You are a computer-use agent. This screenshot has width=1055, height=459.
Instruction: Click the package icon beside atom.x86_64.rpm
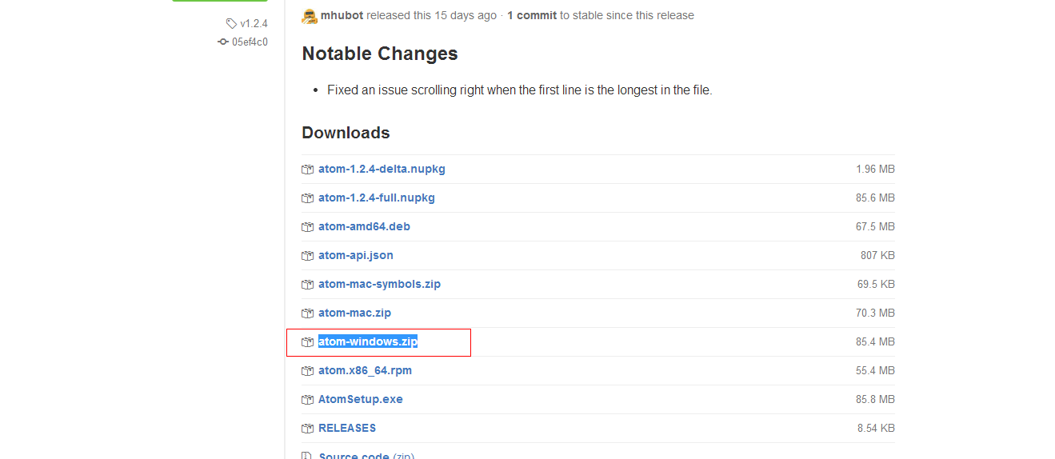[x=308, y=371]
